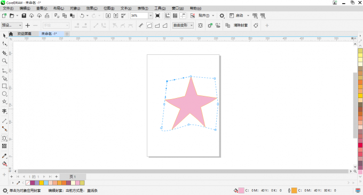
Task: Select the Envelope tool in toolbox
Action: pyautogui.click(x=4, y=138)
